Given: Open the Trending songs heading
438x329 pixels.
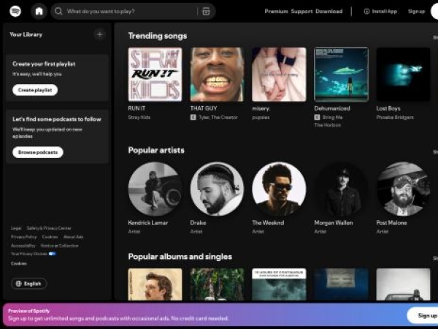Looking at the screenshot, I should pyautogui.click(x=158, y=36).
